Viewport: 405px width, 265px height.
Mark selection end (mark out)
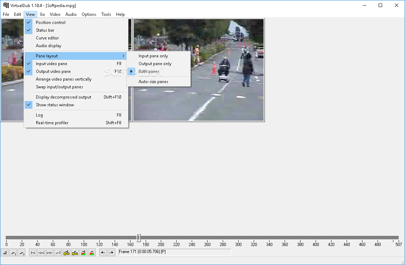coord(111,252)
